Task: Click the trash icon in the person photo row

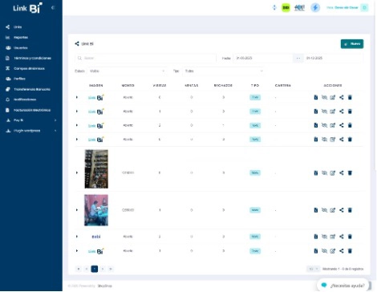Action: tap(350, 210)
